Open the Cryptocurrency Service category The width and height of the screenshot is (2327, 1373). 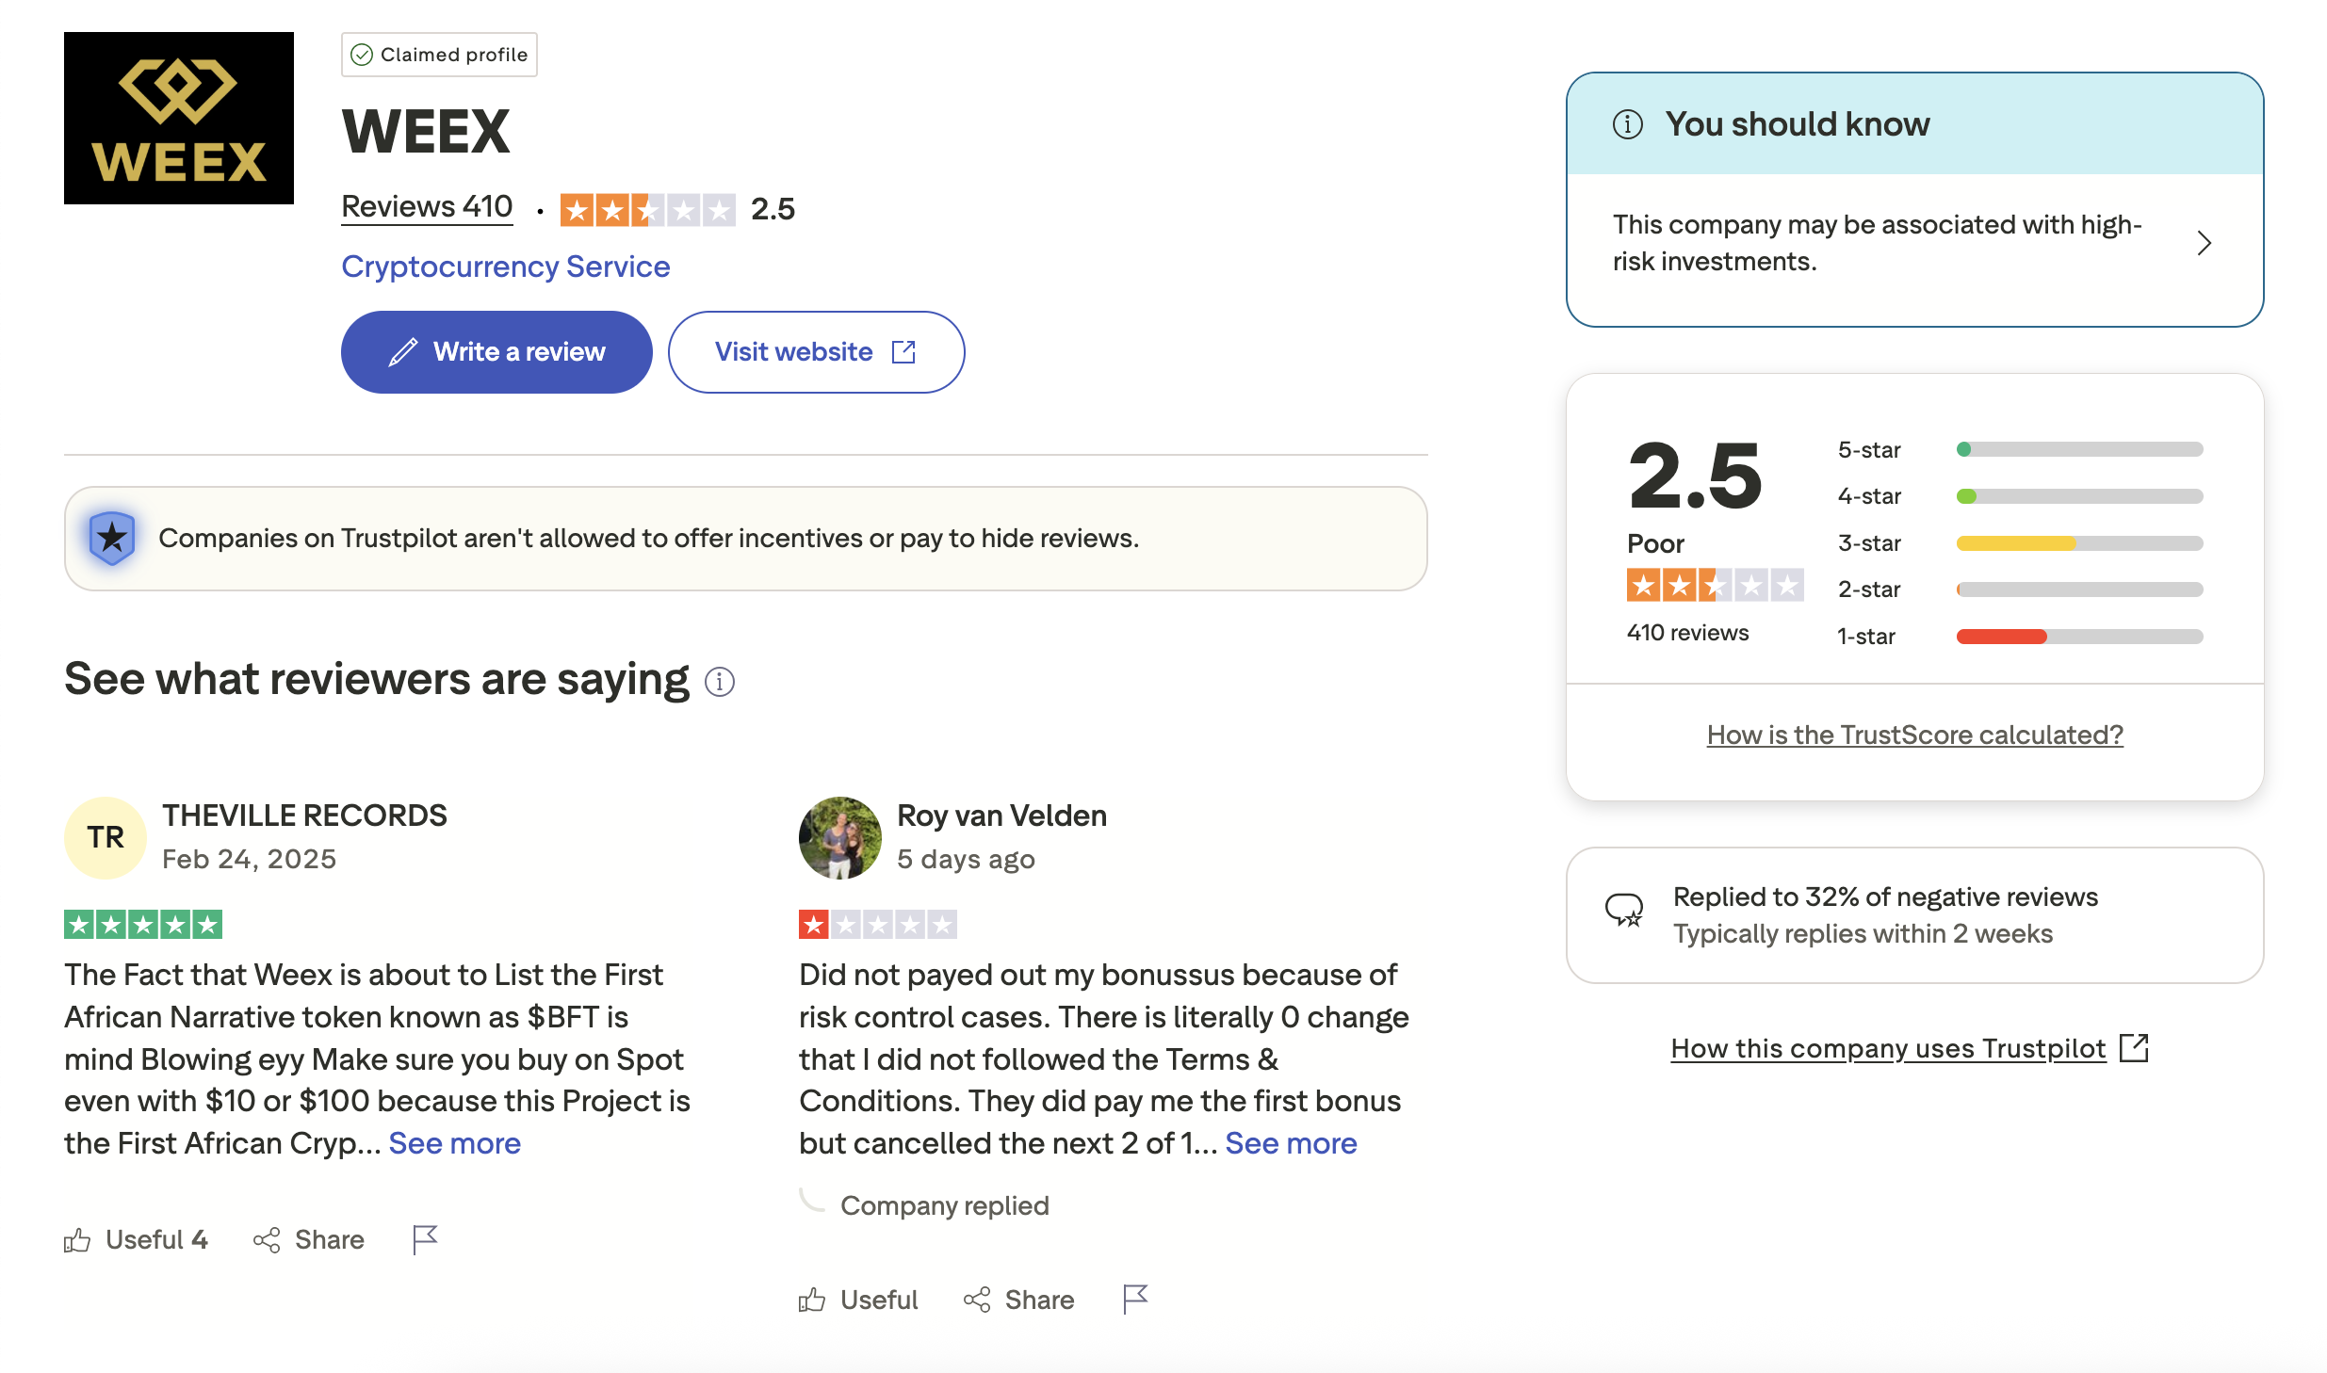click(505, 267)
